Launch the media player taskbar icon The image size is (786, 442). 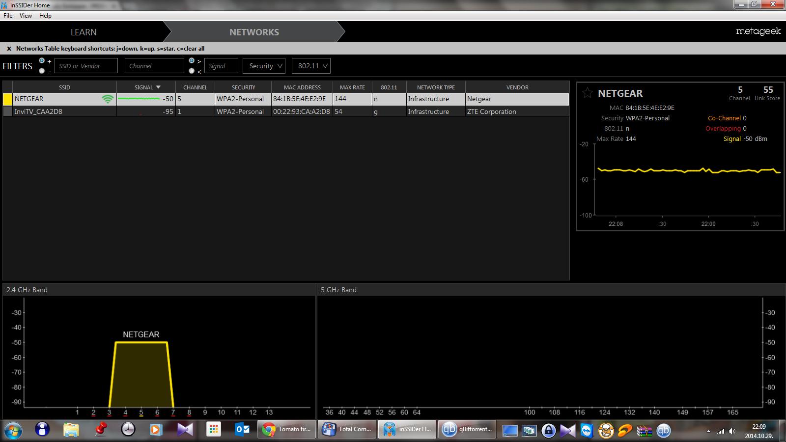(x=156, y=430)
